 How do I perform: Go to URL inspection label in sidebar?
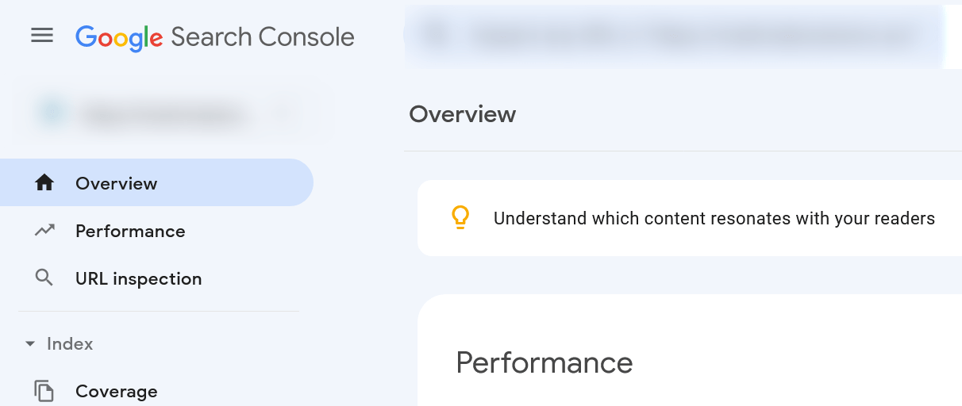(138, 278)
